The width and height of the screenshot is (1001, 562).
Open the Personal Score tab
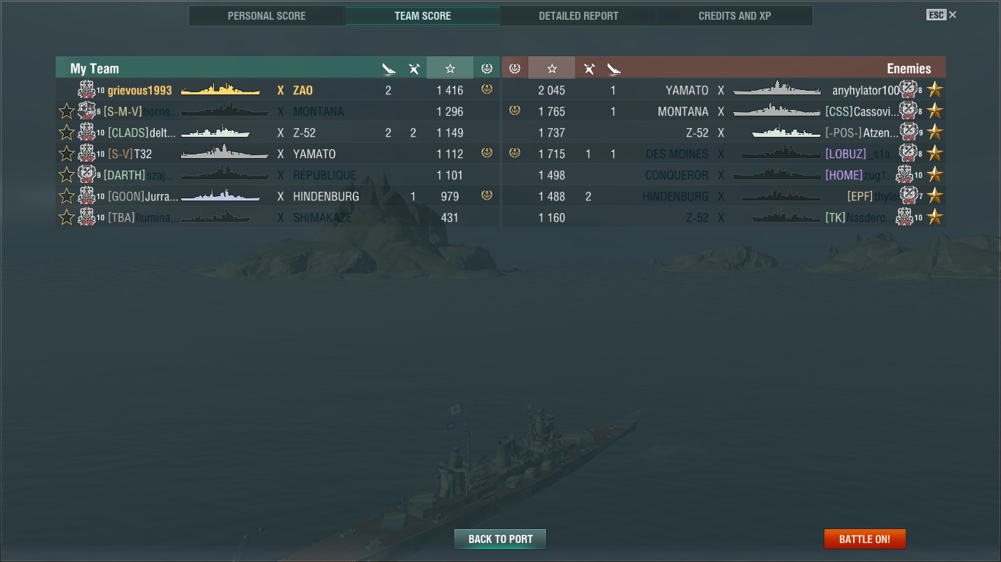coord(267,15)
